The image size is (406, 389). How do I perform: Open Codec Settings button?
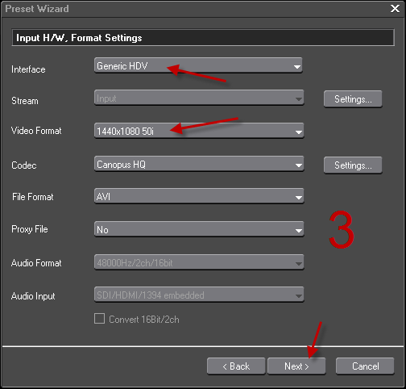(353, 165)
